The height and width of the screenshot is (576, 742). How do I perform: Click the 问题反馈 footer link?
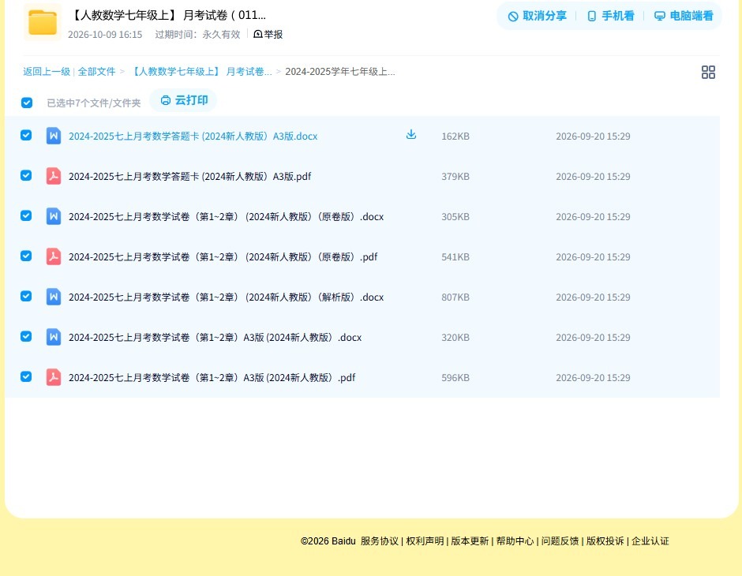click(x=560, y=541)
